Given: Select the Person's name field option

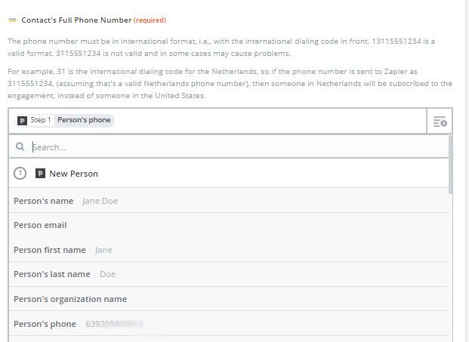Looking at the screenshot, I should tap(229, 201).
